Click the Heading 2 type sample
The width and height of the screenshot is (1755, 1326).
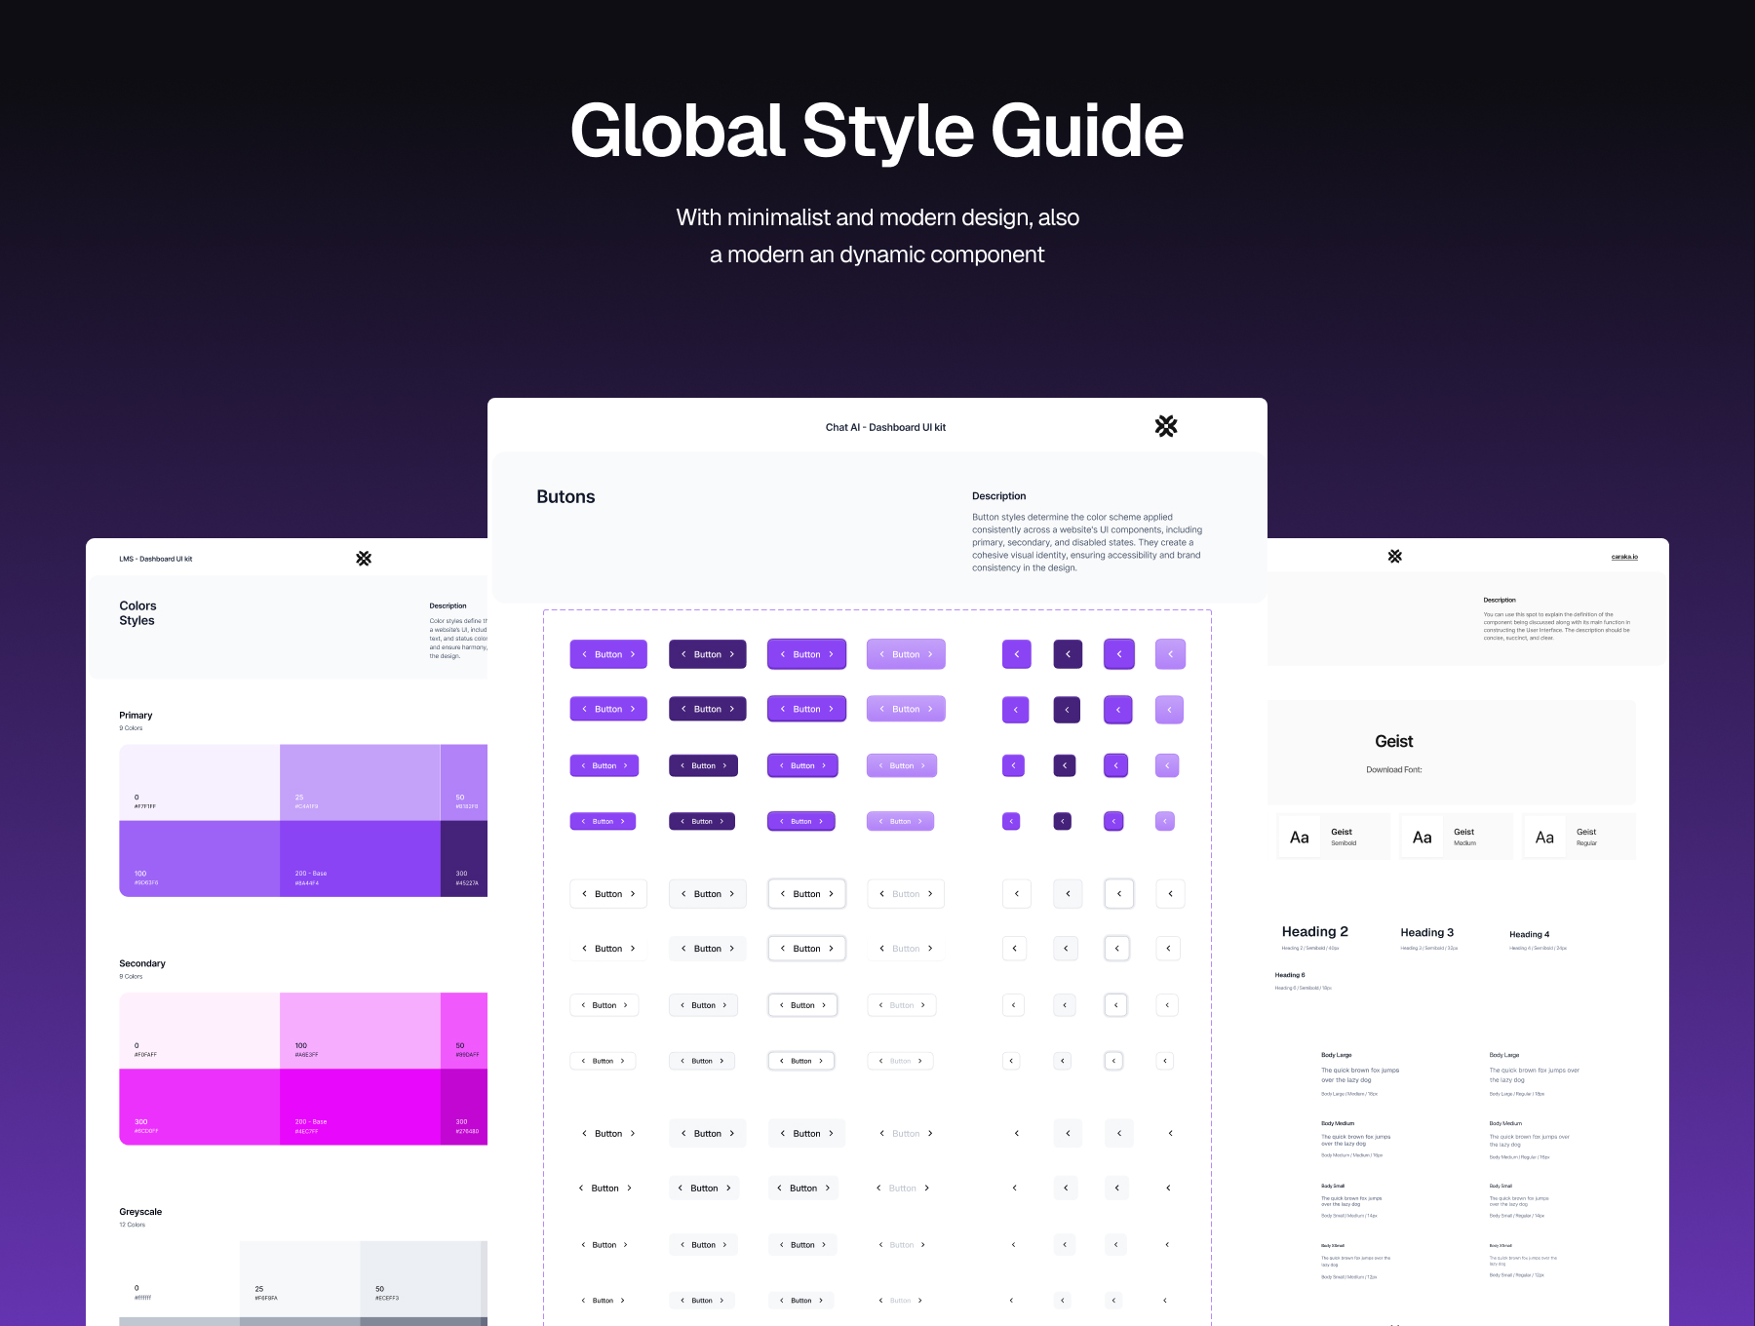(x=1314, y=932)
